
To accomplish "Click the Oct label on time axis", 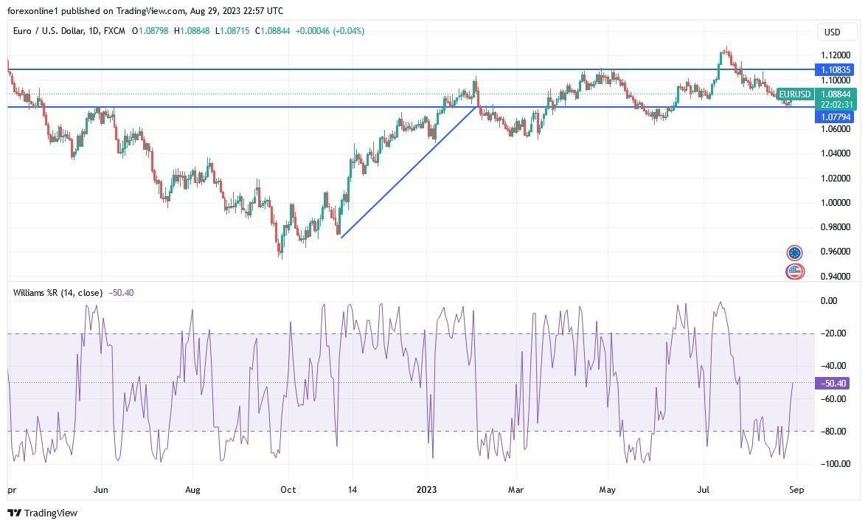I will click(x=288, y=489).
